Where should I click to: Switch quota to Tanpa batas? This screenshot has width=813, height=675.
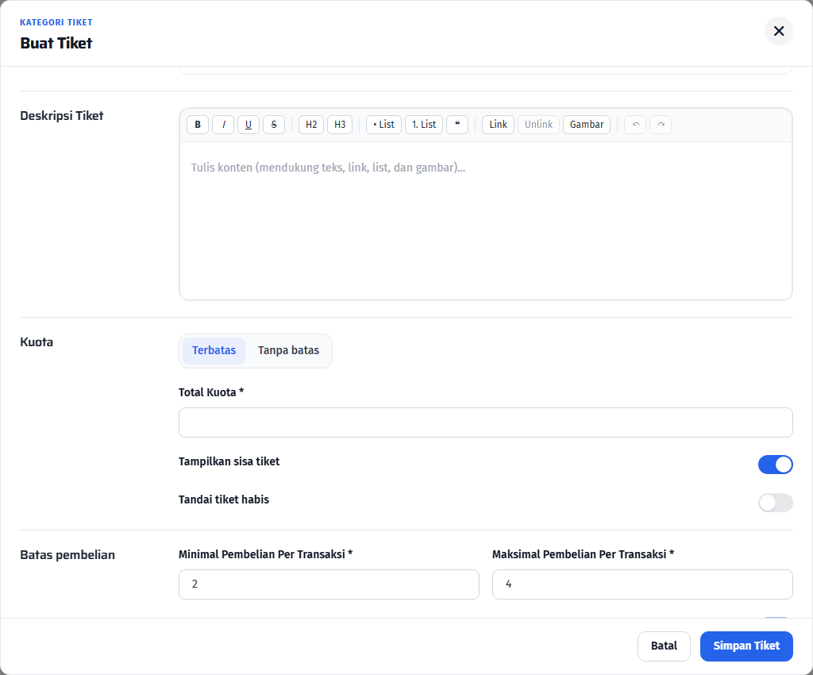click(x=288, y=350)
